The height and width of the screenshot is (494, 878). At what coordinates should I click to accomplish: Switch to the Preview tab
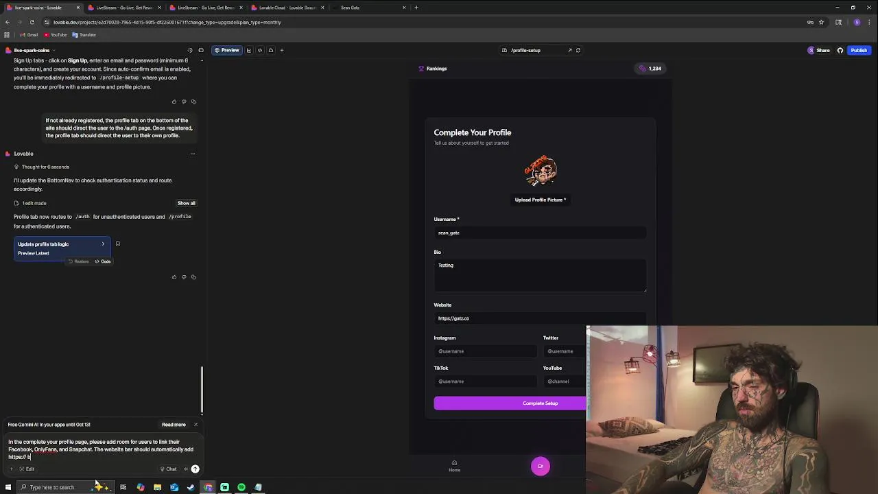226,50
